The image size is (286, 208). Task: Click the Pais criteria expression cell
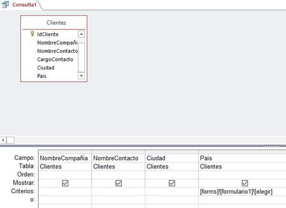point(236,191)
